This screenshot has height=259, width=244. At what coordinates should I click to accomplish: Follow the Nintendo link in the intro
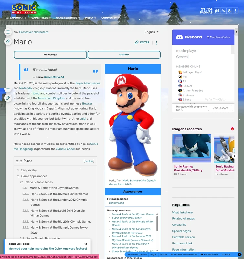click(26, 88)
